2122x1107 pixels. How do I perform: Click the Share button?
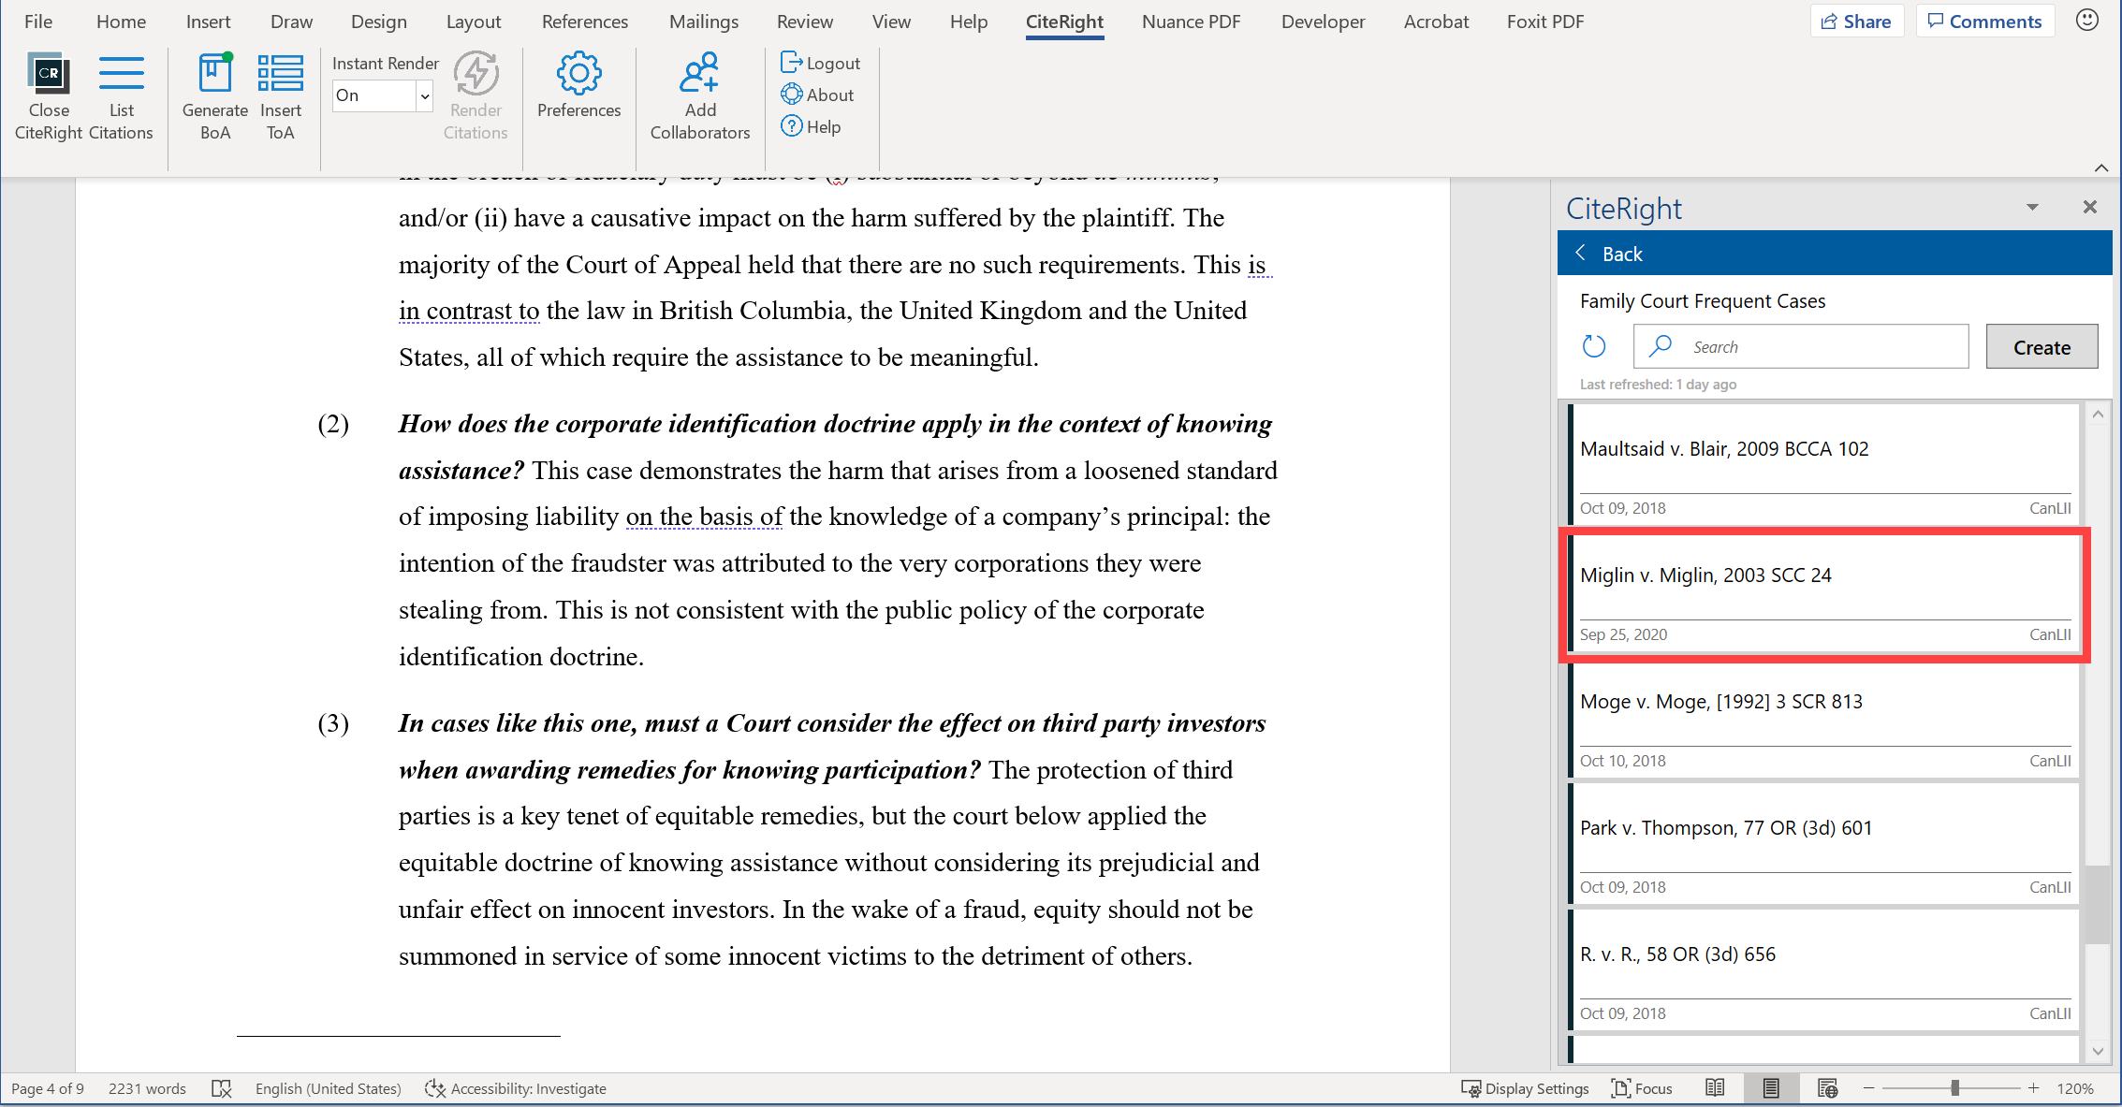coord(1856,22)
